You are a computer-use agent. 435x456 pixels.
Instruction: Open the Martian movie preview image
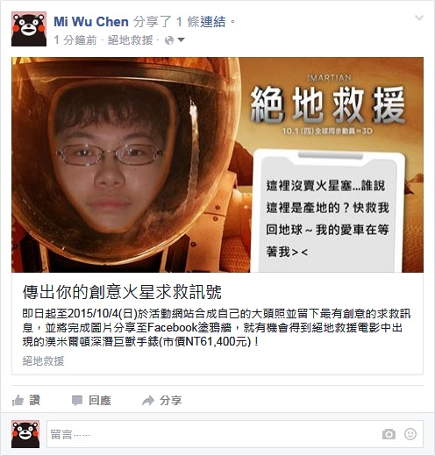[217, 165]
